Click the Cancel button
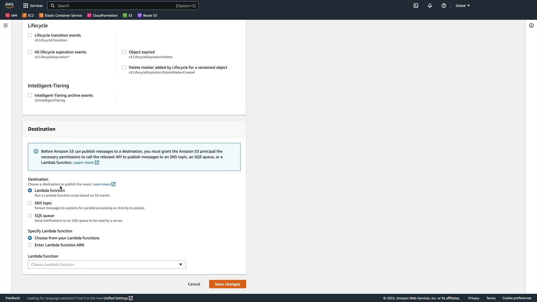Screen dimensions: 537x302 pos(194,284)
